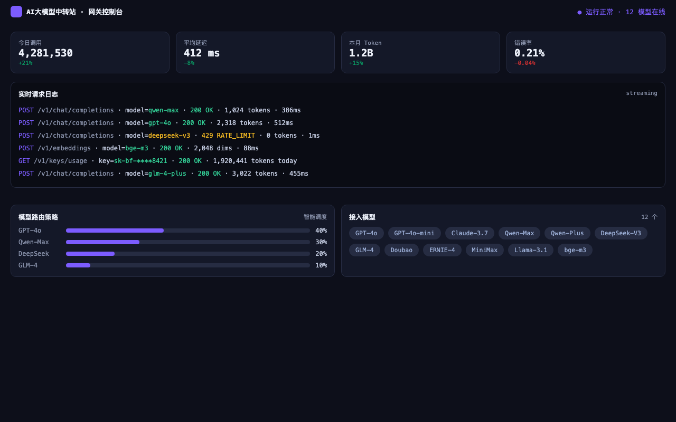
Task: Select the 本月 Token 1.2B value
Action: 361,53
